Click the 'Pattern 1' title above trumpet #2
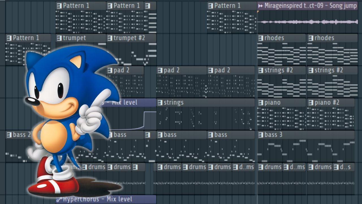This screenshot has height=204, width=362. 127,6
